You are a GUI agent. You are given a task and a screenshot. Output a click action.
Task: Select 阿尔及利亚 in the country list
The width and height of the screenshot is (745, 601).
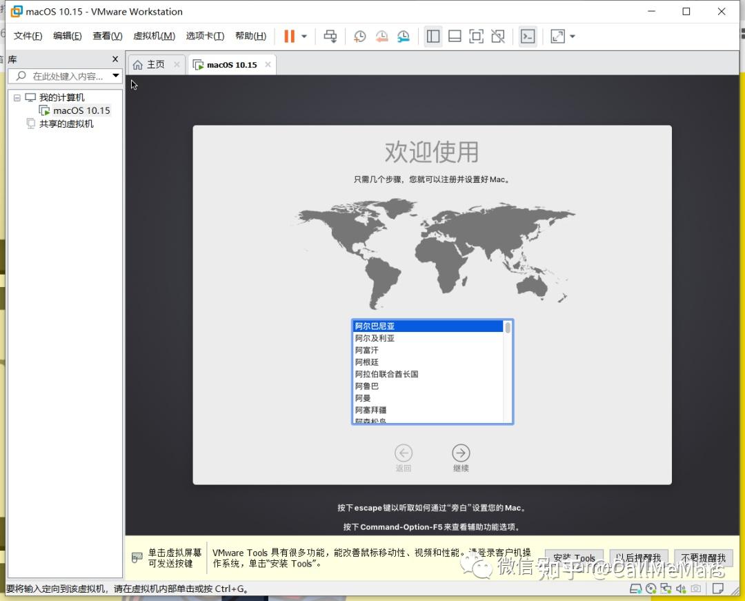coord(428,338)
